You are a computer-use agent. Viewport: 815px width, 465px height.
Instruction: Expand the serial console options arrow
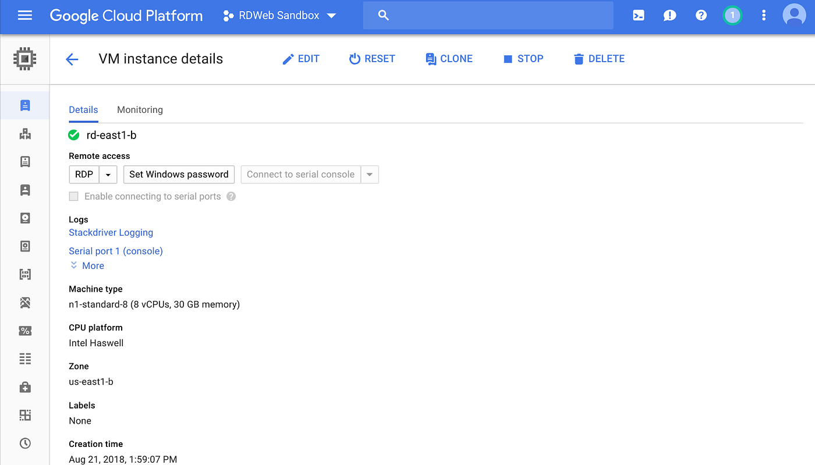[370, 174]
